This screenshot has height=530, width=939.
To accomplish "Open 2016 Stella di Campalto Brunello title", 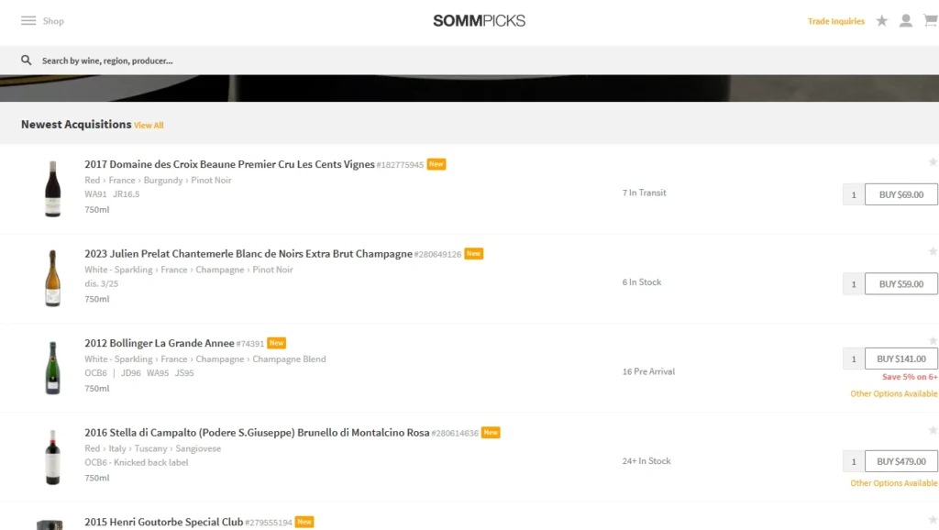I will 257,433.
